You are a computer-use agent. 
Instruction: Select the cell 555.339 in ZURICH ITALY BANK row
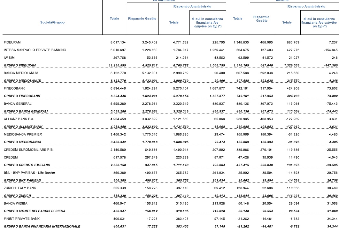pos(119,188)
